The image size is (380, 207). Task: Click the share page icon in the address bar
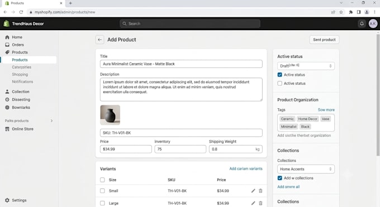[333, 12]
